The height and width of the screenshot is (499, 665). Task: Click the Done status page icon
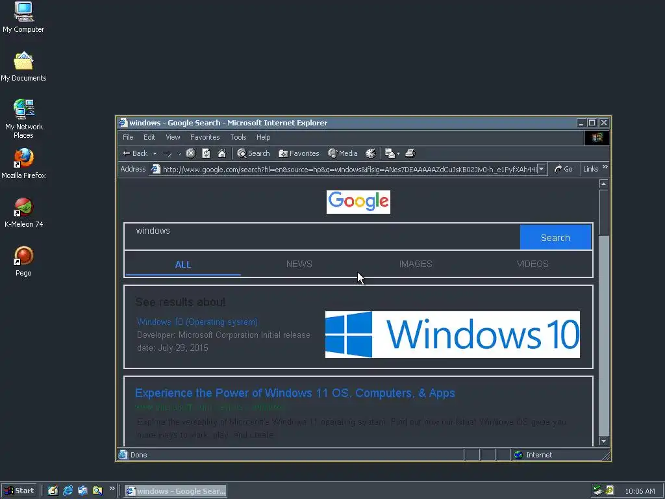[123, 454]
